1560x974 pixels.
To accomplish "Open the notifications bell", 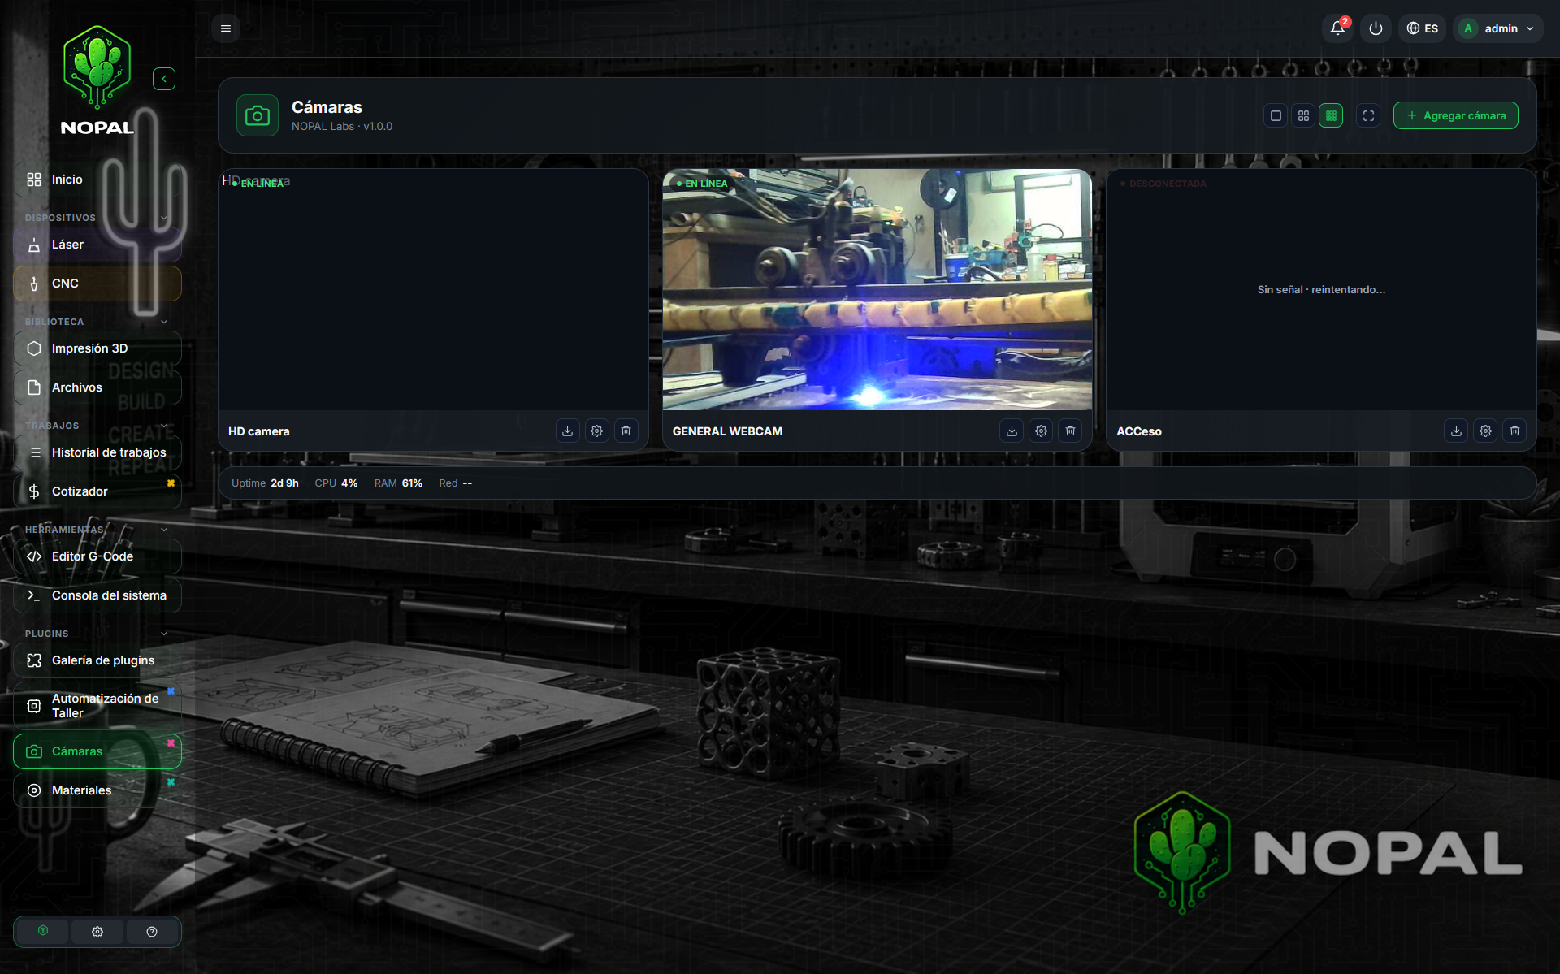I will click(x=1337, y=28).
